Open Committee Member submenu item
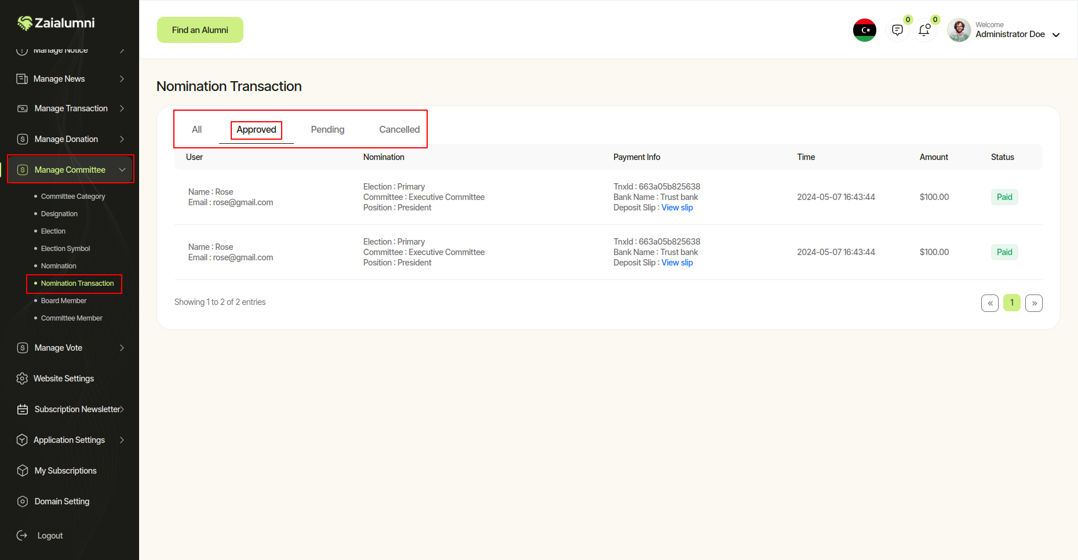The height and width of the screenshot is (560, 1078). click(x=72, y=318)
